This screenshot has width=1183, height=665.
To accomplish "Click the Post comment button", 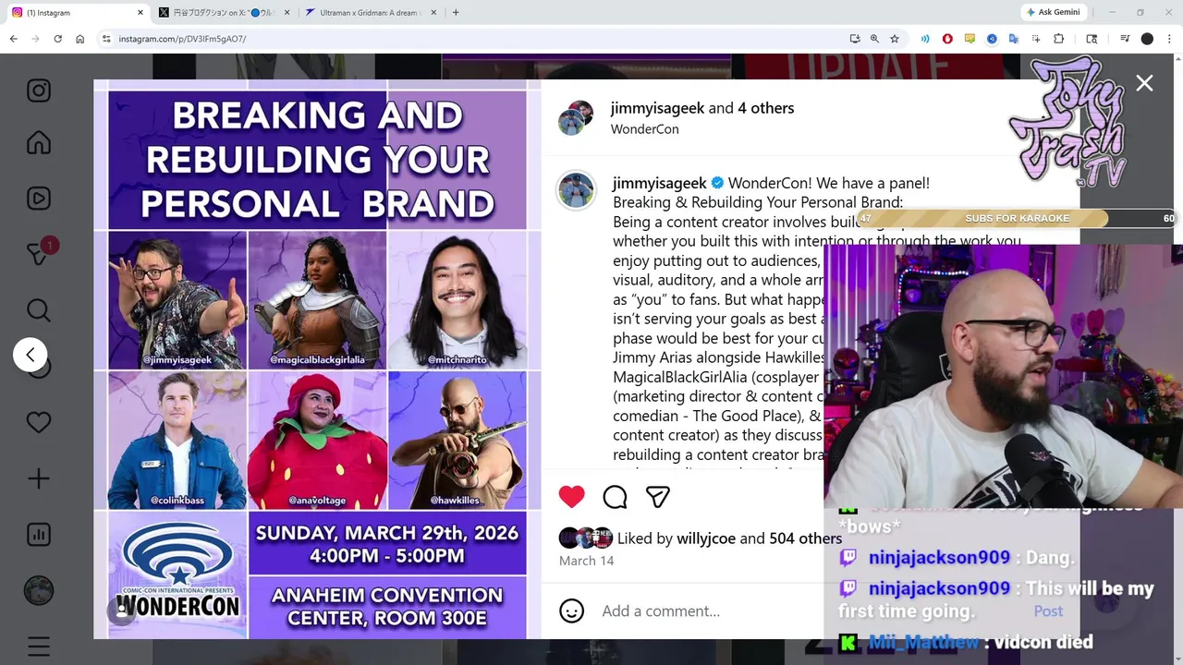I will click(x=1048, y=611).
